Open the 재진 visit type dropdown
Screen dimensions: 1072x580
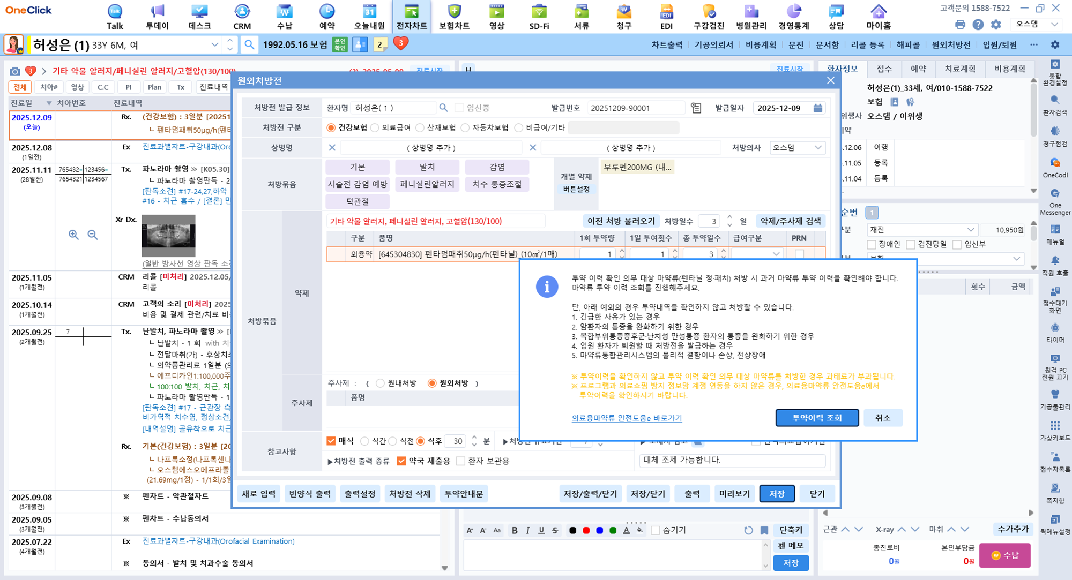tap(970, 230)
